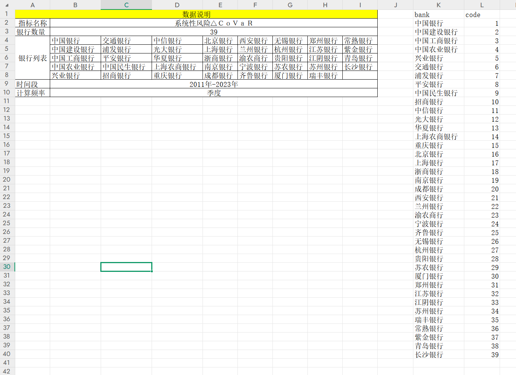The width and height of the screenshot is (516, 375).
Task: Select the 系统性风险△CoVaR cell
Action: coord(214,23)
